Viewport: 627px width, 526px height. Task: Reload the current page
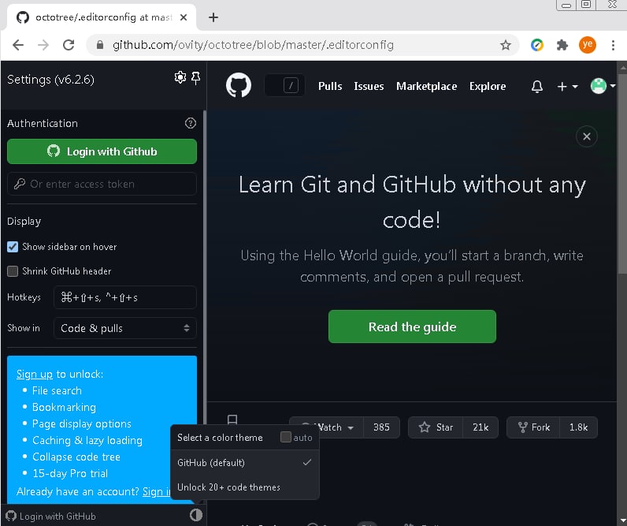(x=69, y=45)
